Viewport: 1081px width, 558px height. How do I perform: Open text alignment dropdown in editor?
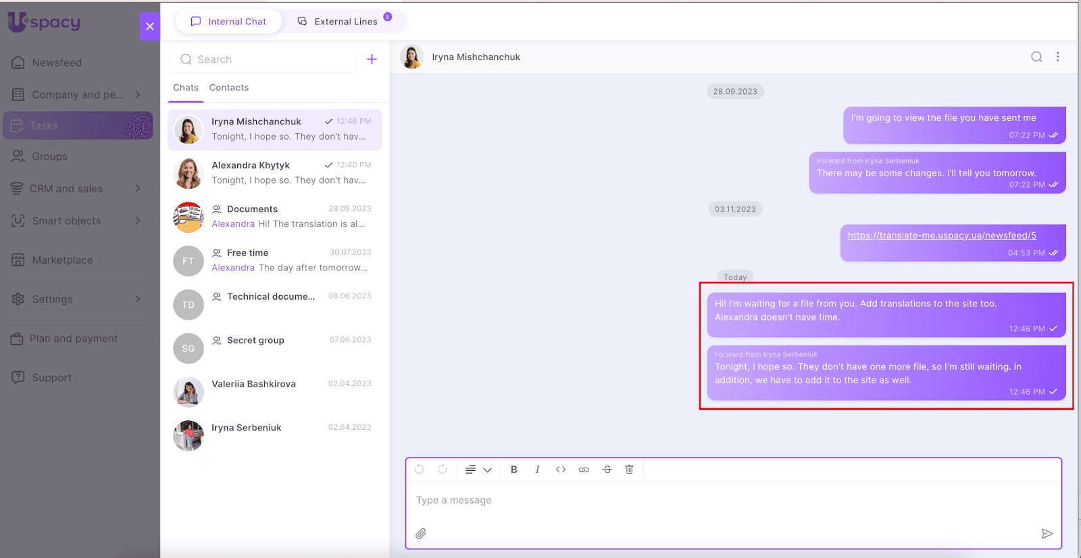click(x=478, y=470)
